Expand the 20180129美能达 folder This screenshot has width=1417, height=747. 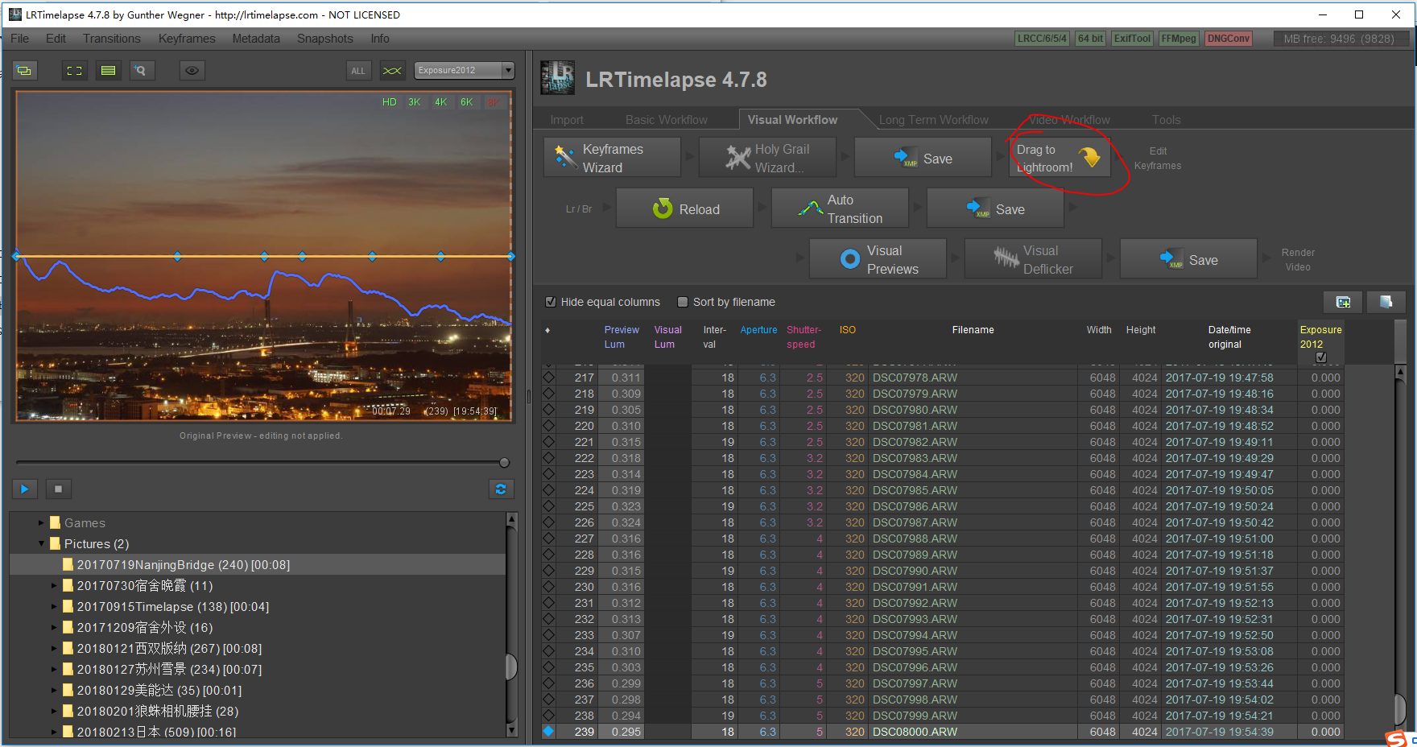tap(54, 691)
